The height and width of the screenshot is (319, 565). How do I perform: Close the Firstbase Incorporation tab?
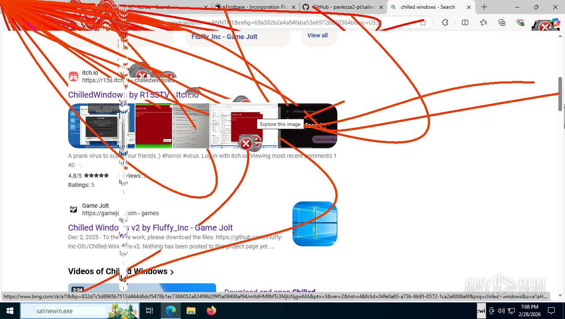tap(293, 7)
